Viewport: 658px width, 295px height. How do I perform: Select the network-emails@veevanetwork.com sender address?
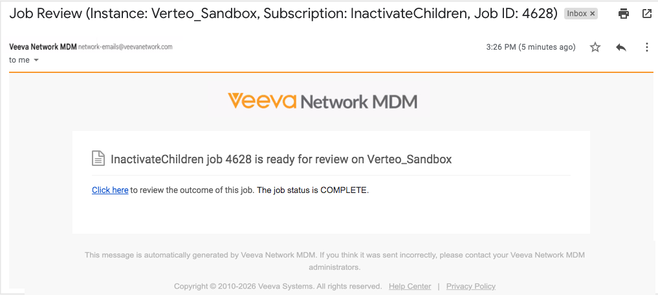[126, 47]
